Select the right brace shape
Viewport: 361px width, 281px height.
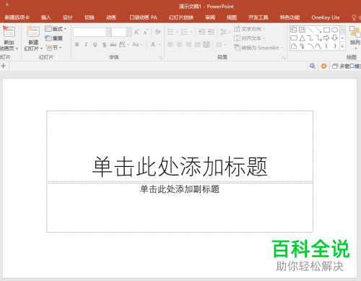(335, 46)
